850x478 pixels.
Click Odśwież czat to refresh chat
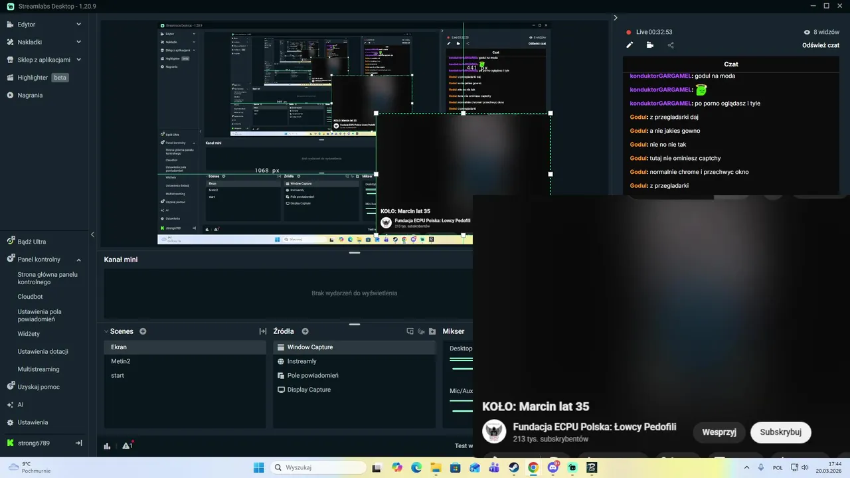pos(821,45)
